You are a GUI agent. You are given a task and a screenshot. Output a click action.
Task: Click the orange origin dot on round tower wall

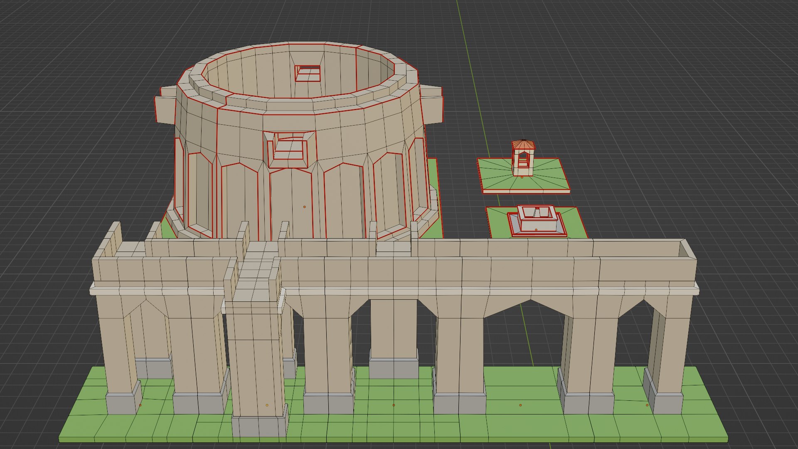coord(304,207)
